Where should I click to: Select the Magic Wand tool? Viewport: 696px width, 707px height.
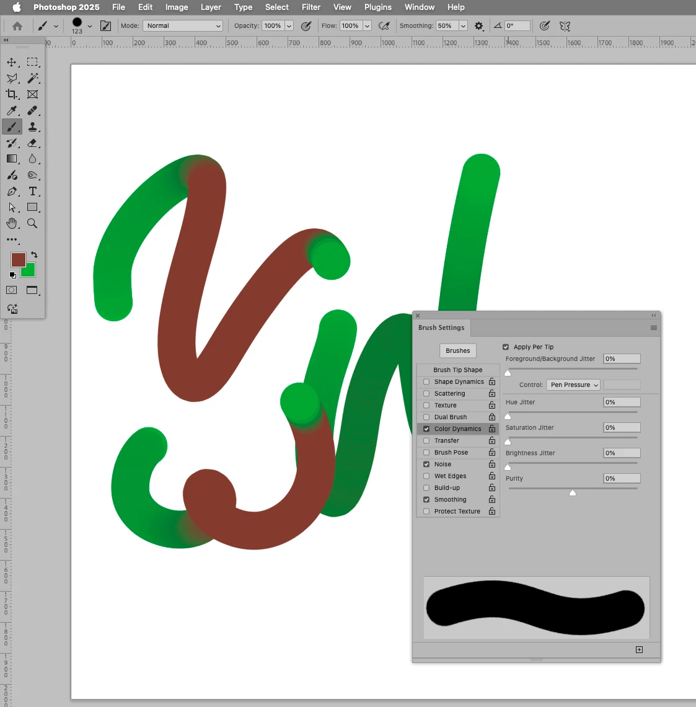pyautogui.click(x=32, y=79)
